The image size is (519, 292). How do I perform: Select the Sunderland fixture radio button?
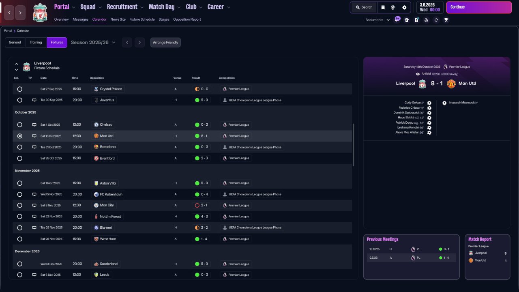[19, 264]
